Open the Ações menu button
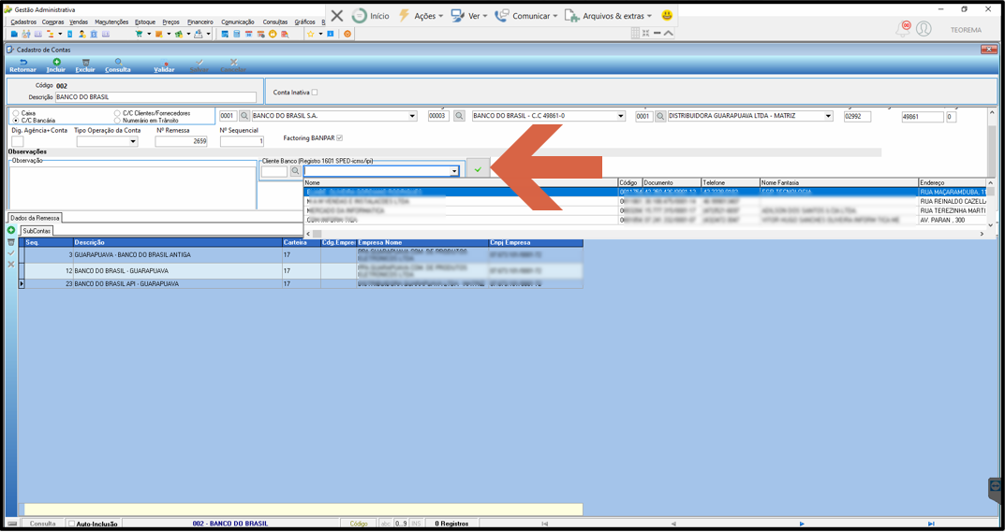This screenshot has width=1005, height=532. click(x=421, y=15)
